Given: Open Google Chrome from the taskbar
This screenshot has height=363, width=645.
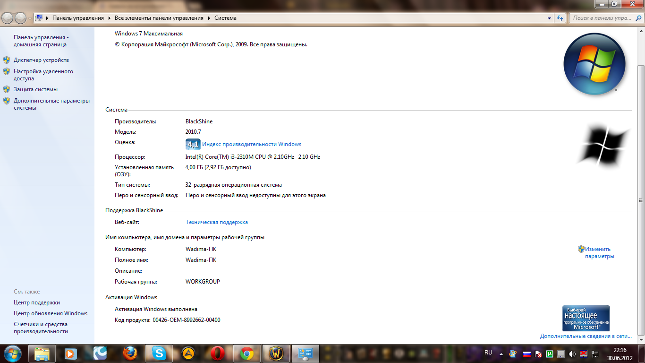Looking at the screenshot, I should point(246,353).
